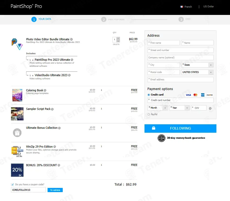Click the 30-day guarantee badge icon
Viewport: 230px width, 201px height.
pos(161,138)
